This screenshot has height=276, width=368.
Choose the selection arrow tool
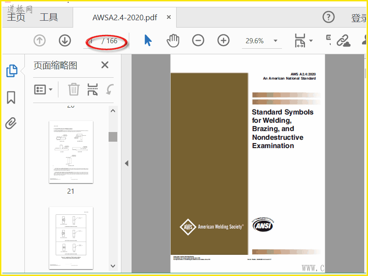tap(148, 40)
